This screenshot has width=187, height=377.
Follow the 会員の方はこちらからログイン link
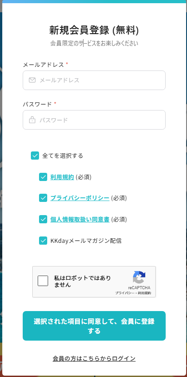(94, 358)
